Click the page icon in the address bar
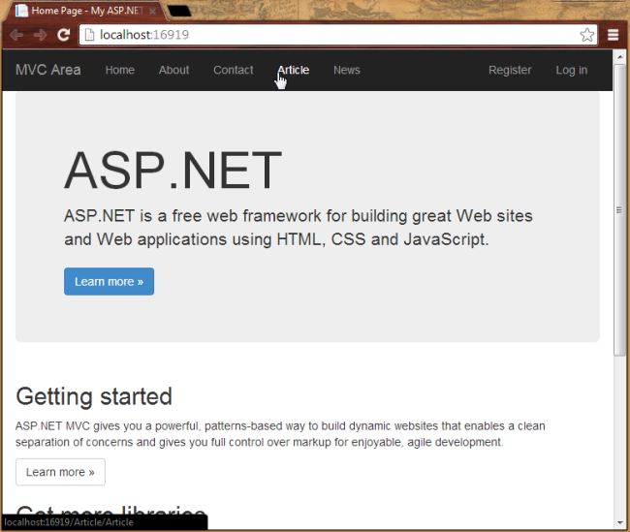The width and height of the screenshot is (630, 532). point(89,35)
